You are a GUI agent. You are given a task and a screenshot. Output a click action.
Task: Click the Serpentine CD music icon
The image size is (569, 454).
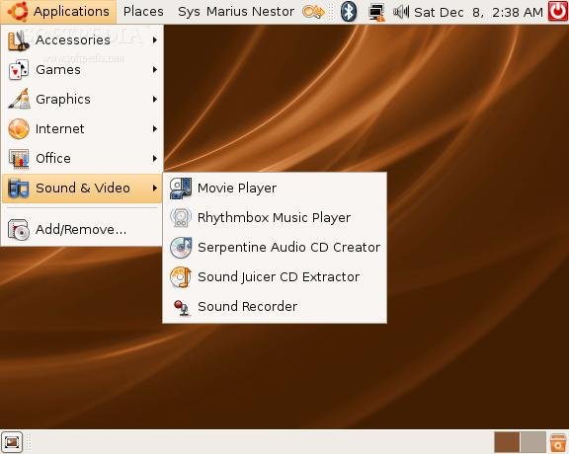(181, 248)
